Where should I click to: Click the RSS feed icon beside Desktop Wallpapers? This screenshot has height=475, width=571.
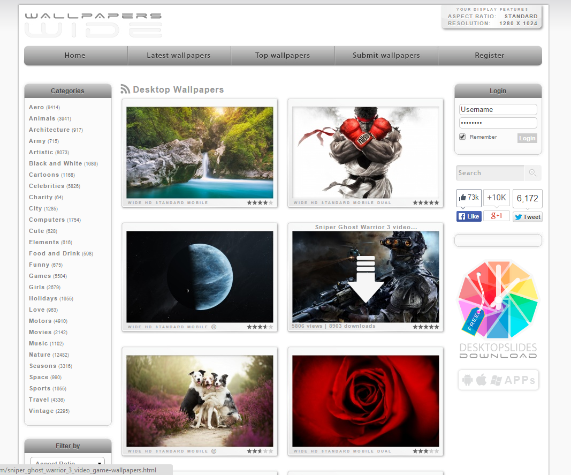click(126, 89)
